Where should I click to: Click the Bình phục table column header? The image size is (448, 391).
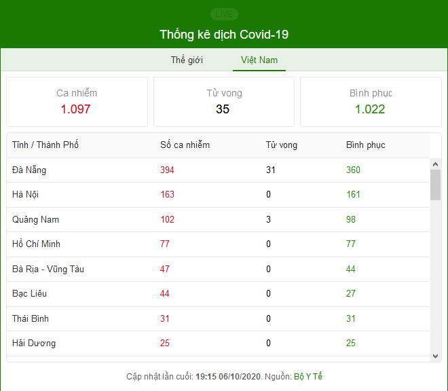tap(365, 145)
